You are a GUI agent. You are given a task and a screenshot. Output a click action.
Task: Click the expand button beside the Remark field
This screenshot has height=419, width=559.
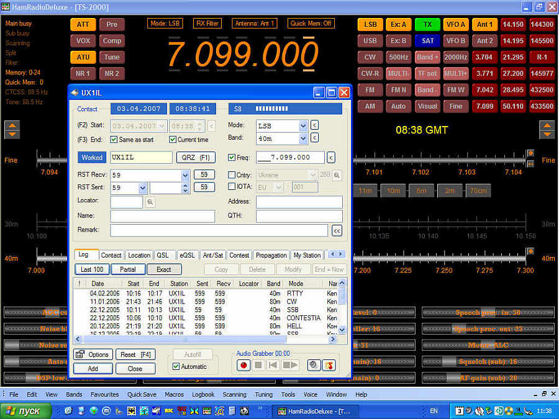coord(337,230)
